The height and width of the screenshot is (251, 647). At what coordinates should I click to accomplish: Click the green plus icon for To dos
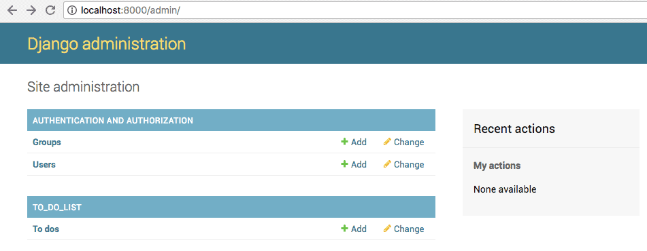click(344, 229)
